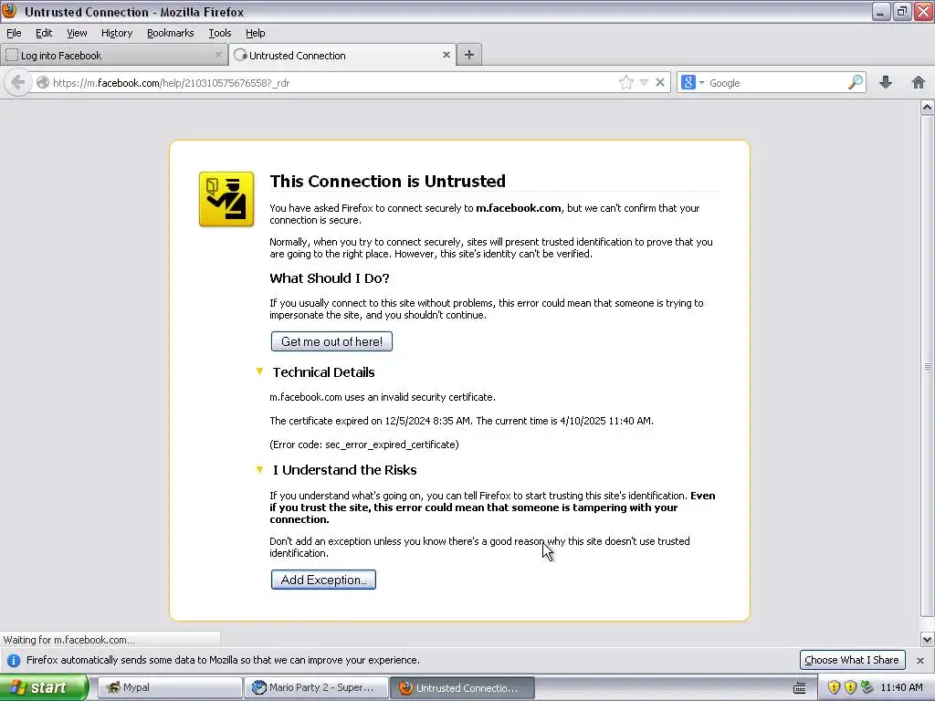The width and height of the screenshot is (935, 701).
Task: Stop loading with the X button
Action: 660,82
